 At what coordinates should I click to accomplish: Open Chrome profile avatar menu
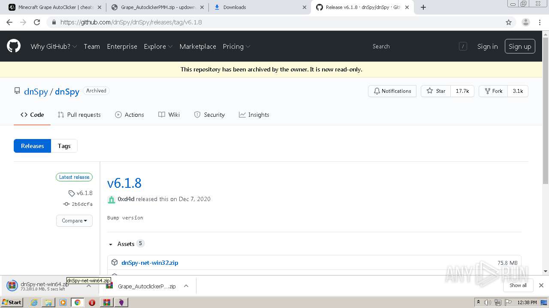coord(525,22)
